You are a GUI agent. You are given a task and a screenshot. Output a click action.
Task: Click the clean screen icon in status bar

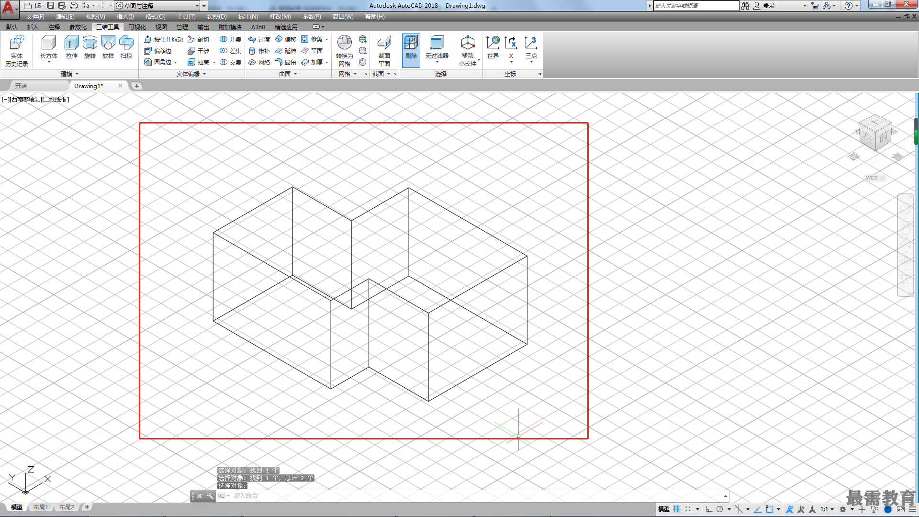[x=901, y=509]
